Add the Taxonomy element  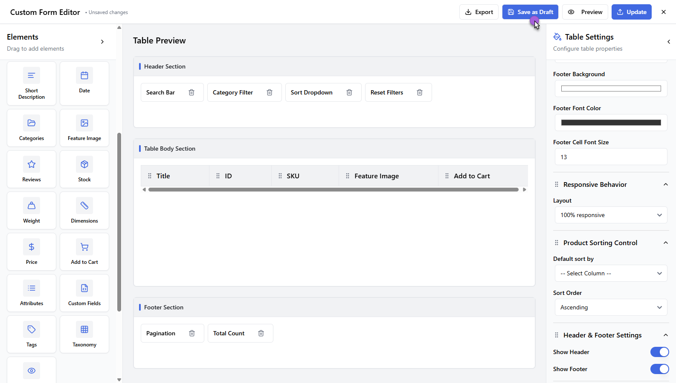pyautogui.click(x=84, y=334)
